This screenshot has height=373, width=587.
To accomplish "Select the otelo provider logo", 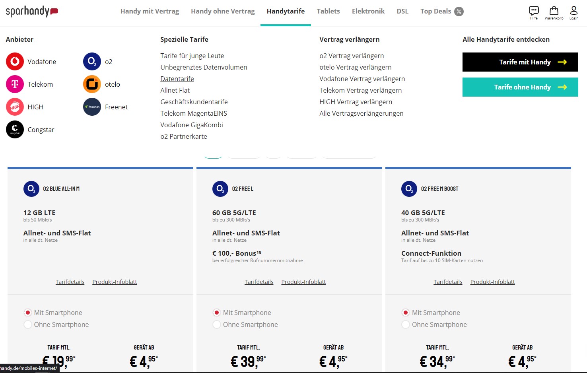I will click(x=92, y=84).
